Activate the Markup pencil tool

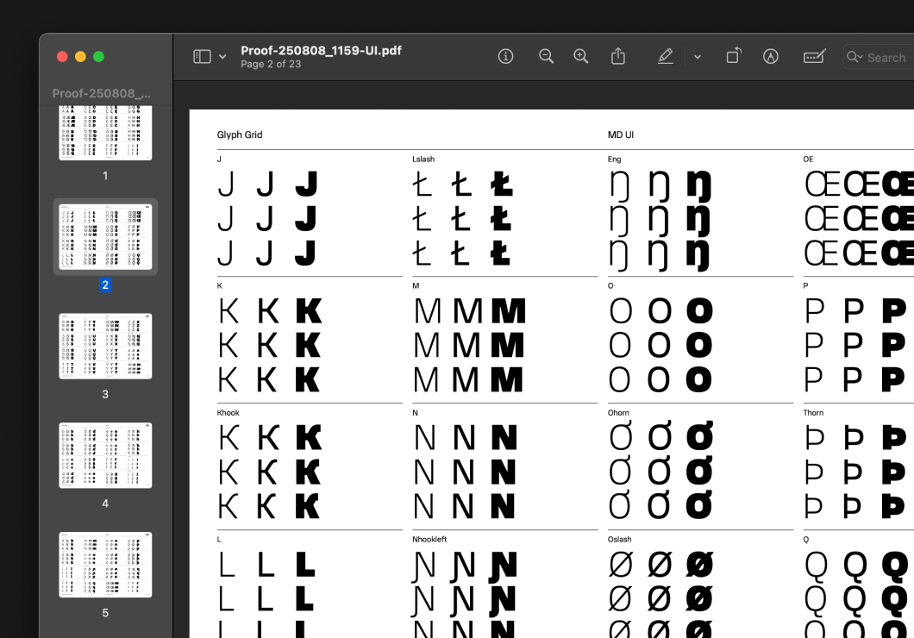coord(666,56)
